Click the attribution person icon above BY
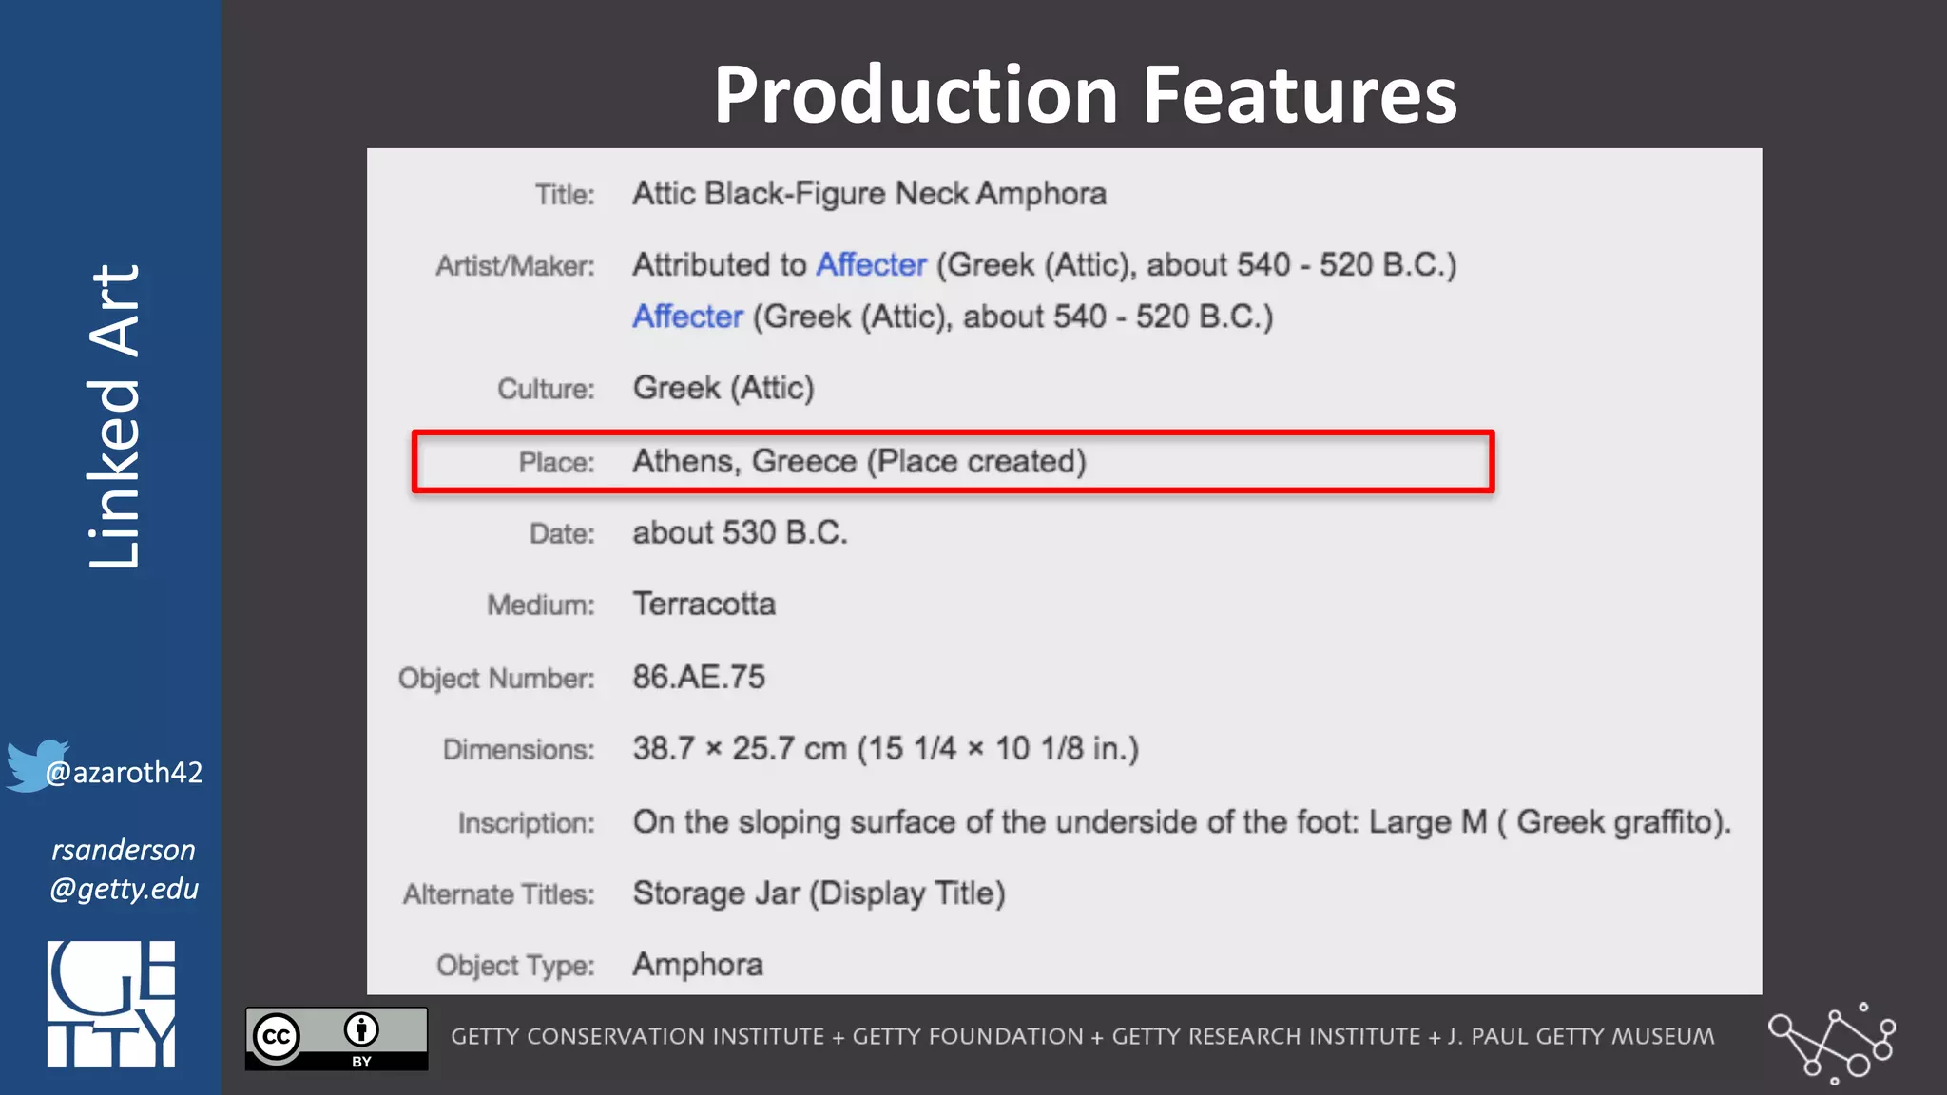This screenshot has width=1947, height=1095. pos(361,1029)
